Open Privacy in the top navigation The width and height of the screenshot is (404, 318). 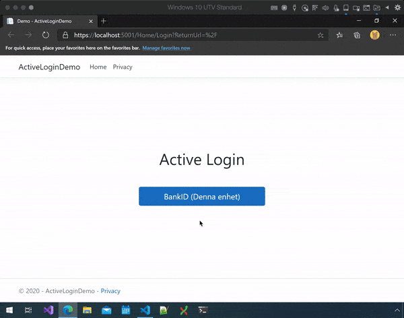pos(123,67)
